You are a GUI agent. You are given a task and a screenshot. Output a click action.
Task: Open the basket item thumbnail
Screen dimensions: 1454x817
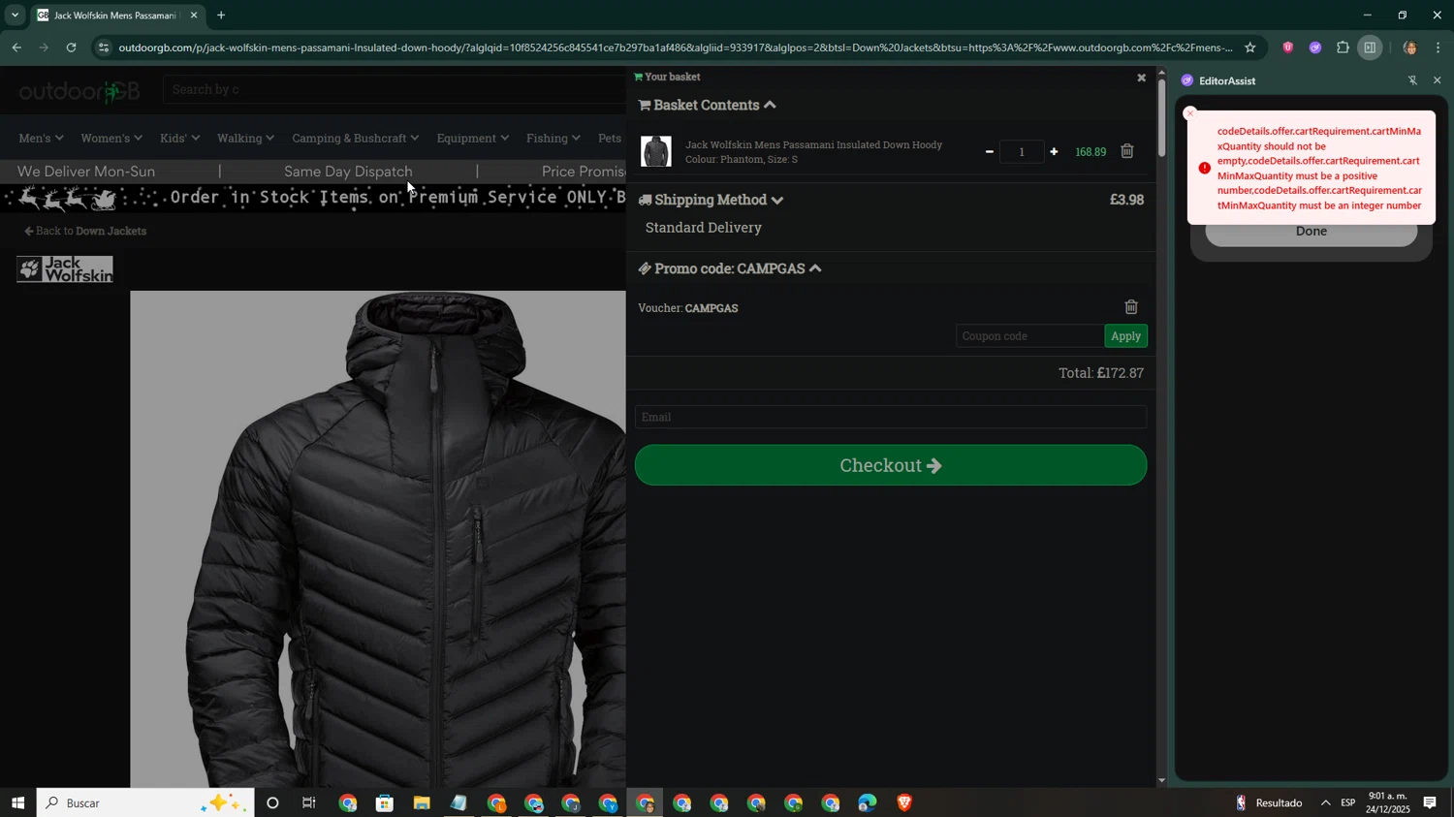pos(656,151)
